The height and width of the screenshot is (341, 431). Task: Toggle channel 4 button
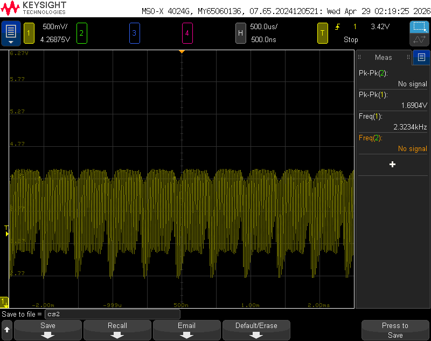click(x=187, y=33)
